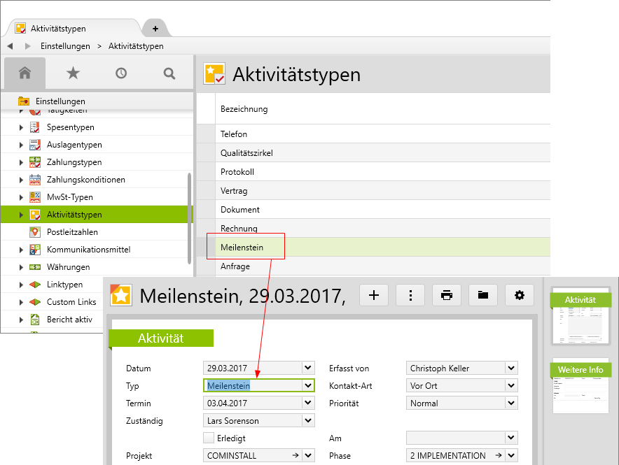The image size is (619, 465).
Task: Select the Protokoll row in list
Action: 237,172
